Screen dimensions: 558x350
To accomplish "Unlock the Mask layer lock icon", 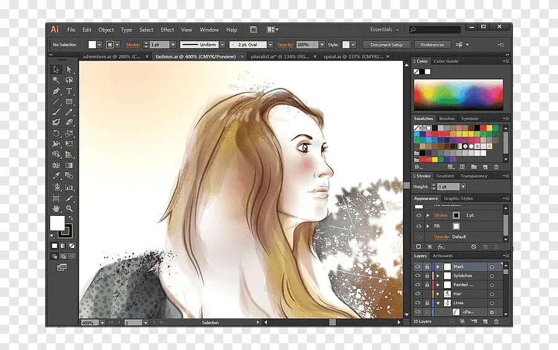I will click(x=427, y=267).
